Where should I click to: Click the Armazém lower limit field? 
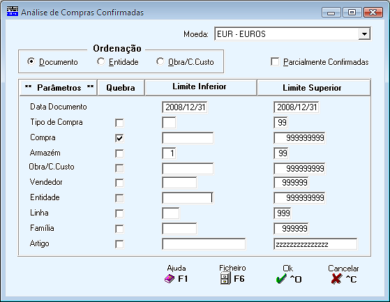[169, 153]
